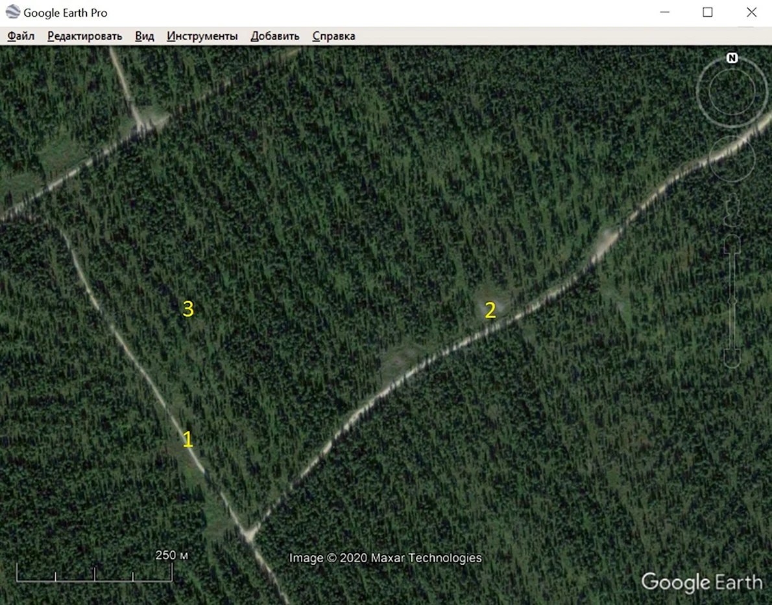Minimize the Google Earth Pro window

[665, 12]
